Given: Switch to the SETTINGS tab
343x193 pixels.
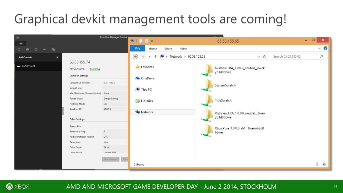Looking at the screenshot, I should click(x=95, y=69).
